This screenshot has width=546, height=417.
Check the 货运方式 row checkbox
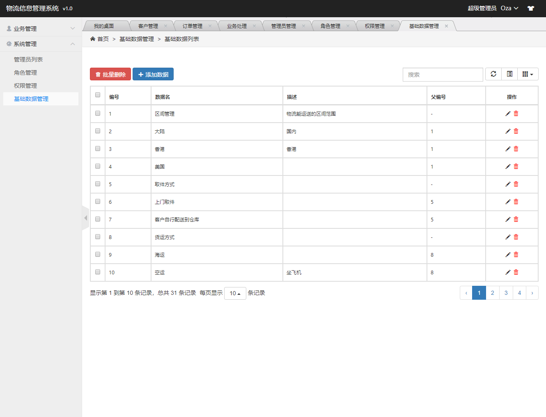98,237
